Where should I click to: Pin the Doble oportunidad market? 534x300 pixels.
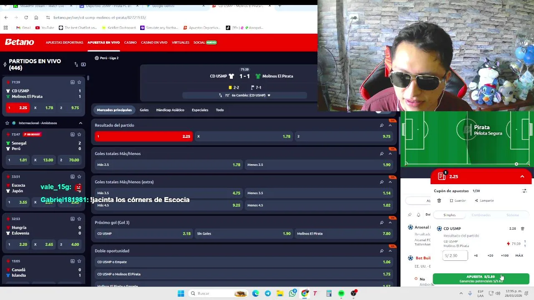(381, 251)
